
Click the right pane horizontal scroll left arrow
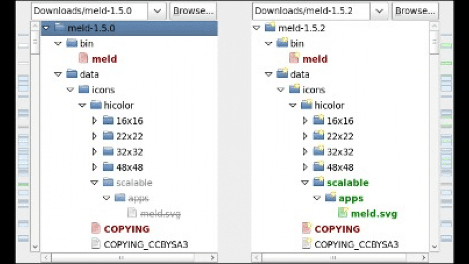pos(257,258)
